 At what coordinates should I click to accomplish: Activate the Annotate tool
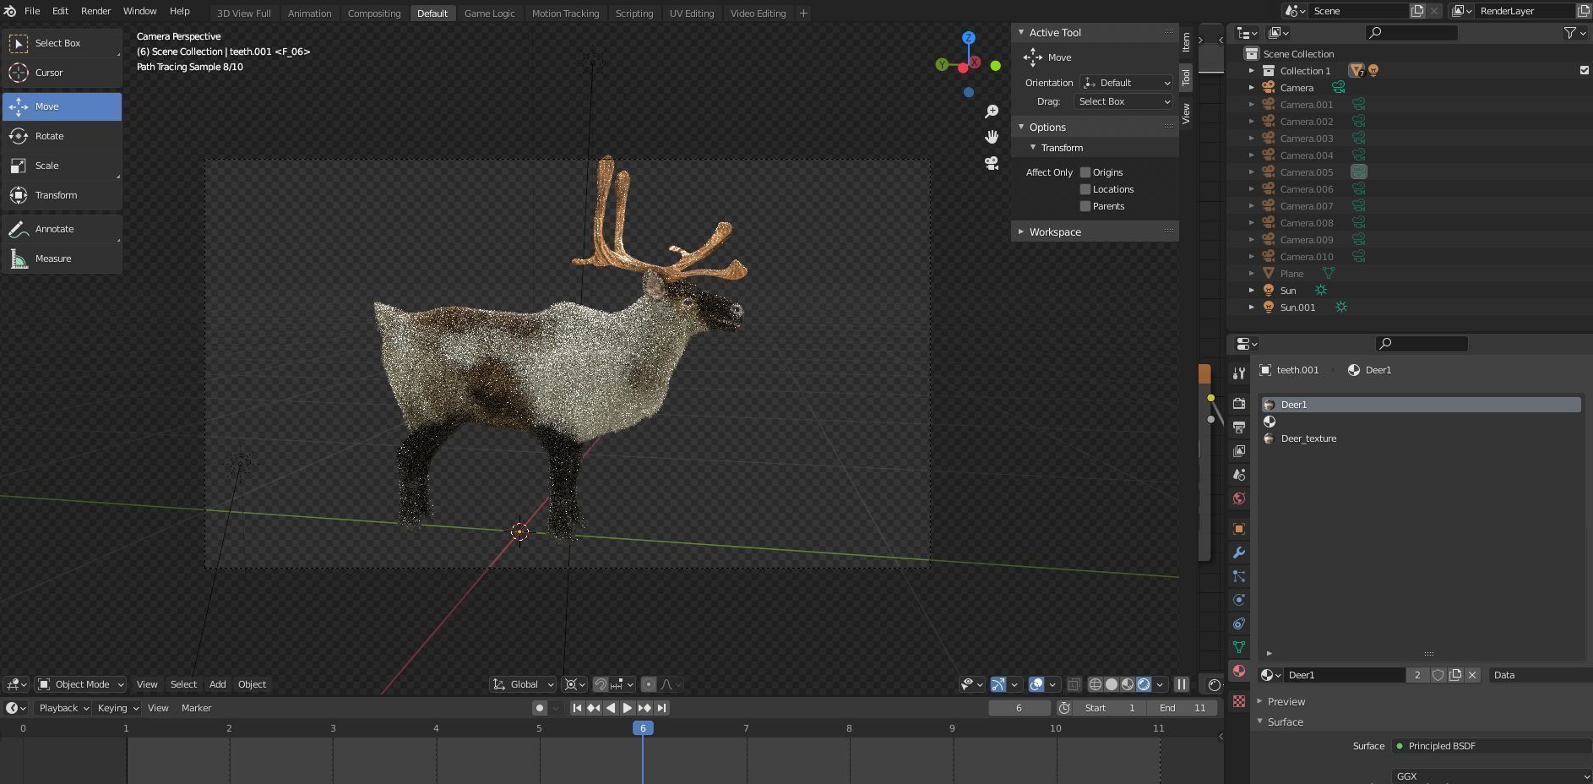click(62, 229)
